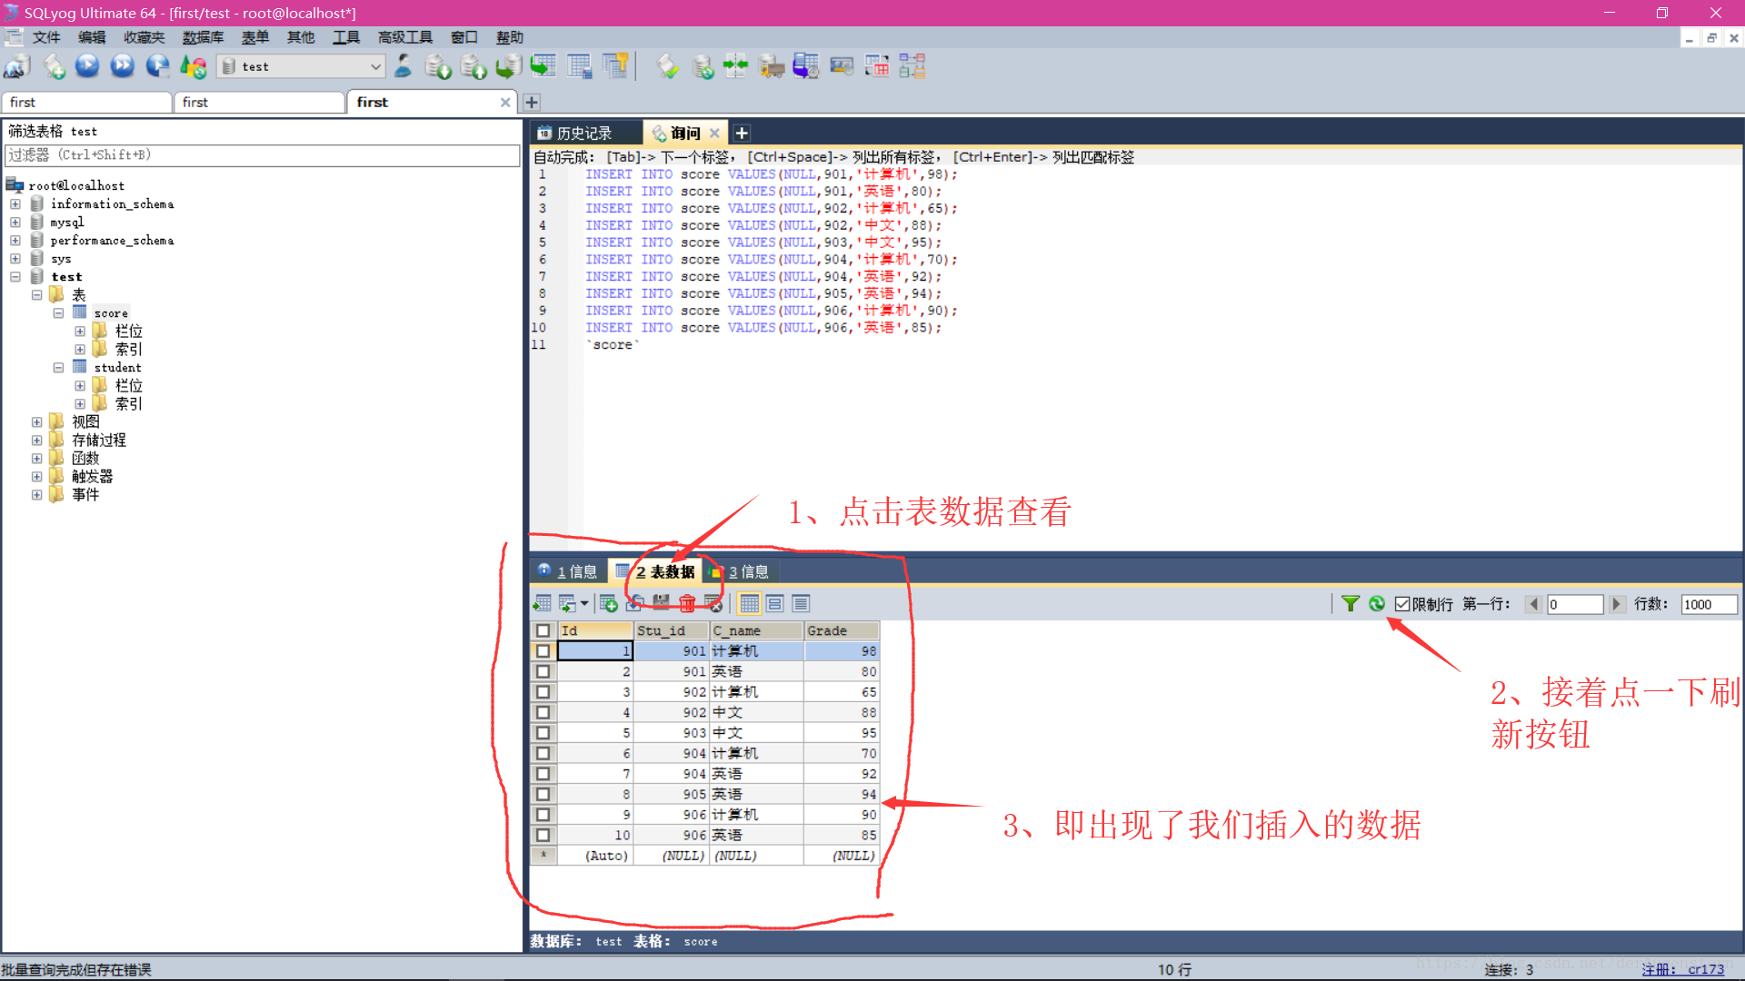The width and height of the screenshot is (1745, 981).
Task: Switch to form view icon
Action: (x=775, y=604)
